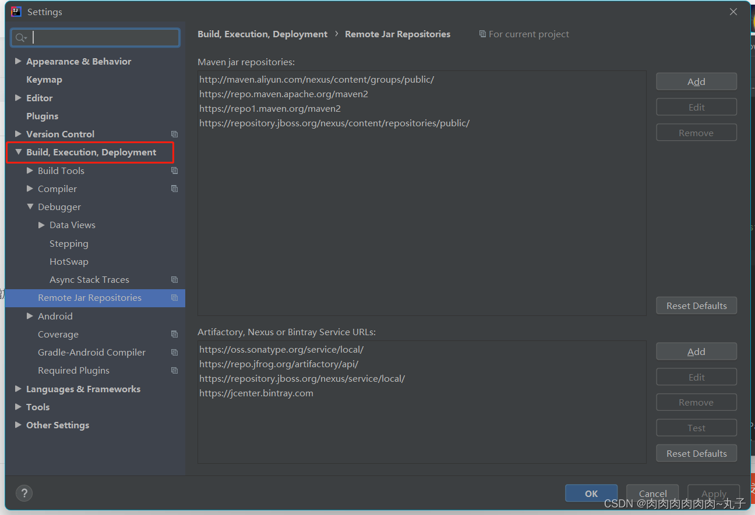755x515 pixels.
Task: Click the project-level icon next to Async Stack Traces
Action: coord(174,280)
